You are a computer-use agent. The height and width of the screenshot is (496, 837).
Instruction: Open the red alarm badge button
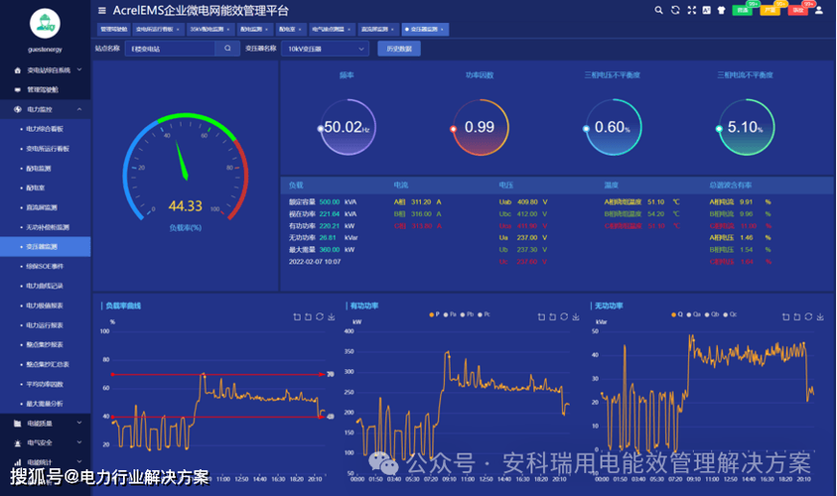tap(797, 10)
